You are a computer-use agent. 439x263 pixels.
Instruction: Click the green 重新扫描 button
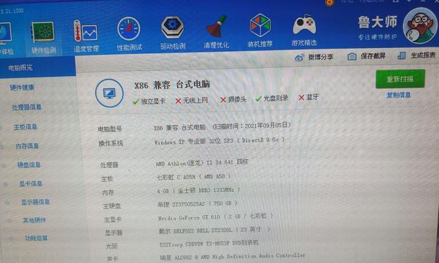(x=400, y=79)
